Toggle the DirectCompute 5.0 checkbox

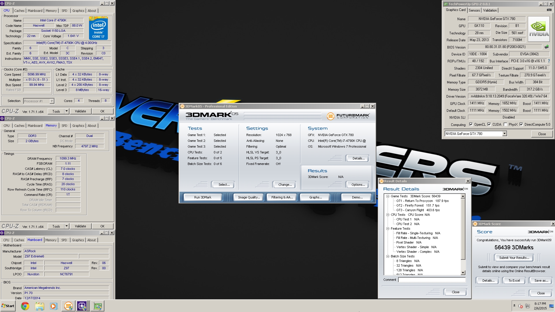click(x=521, y=125)
